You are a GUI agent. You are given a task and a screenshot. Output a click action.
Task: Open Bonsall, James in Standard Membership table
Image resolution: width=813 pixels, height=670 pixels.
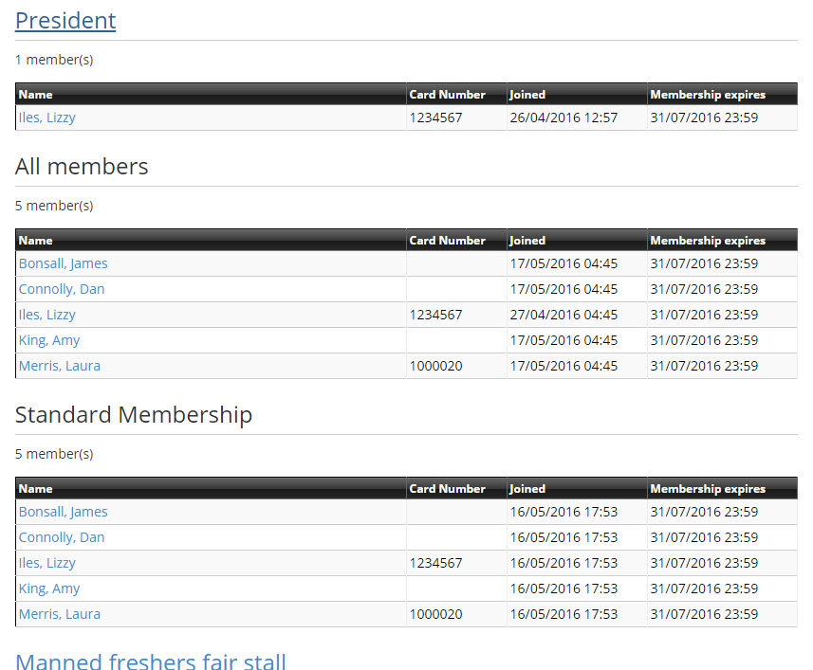[64, 512]
